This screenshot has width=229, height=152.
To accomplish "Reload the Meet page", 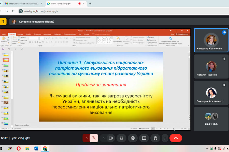I will click(x=13, y=11).
